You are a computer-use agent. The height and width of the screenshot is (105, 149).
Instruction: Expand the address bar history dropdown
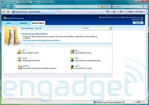[x=99, y=6]
